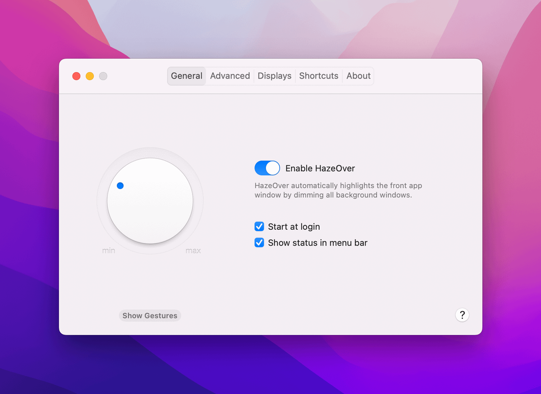Uncheck the Start at login checkbox

pyautogui.click(x=259, y=227)
